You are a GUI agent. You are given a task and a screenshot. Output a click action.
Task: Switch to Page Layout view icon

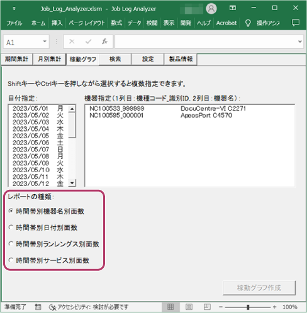pyautogui.click(x=189, y=307)
